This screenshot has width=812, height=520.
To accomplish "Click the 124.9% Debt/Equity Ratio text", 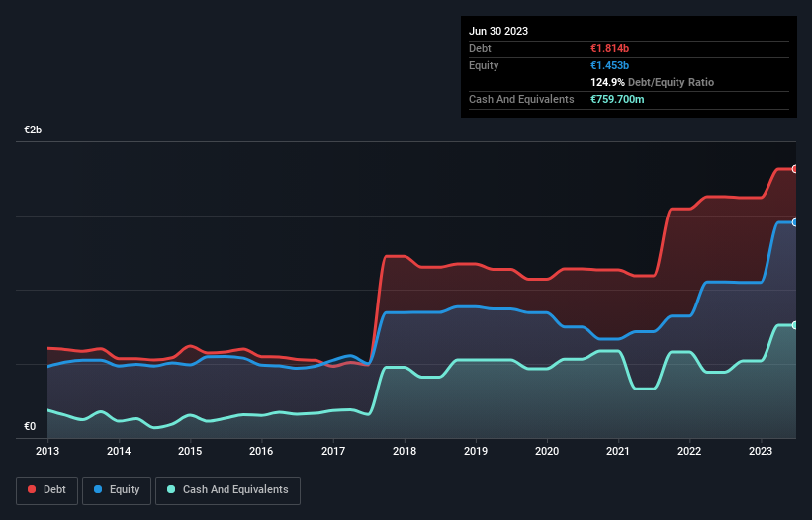I will (x=652, y=82).
